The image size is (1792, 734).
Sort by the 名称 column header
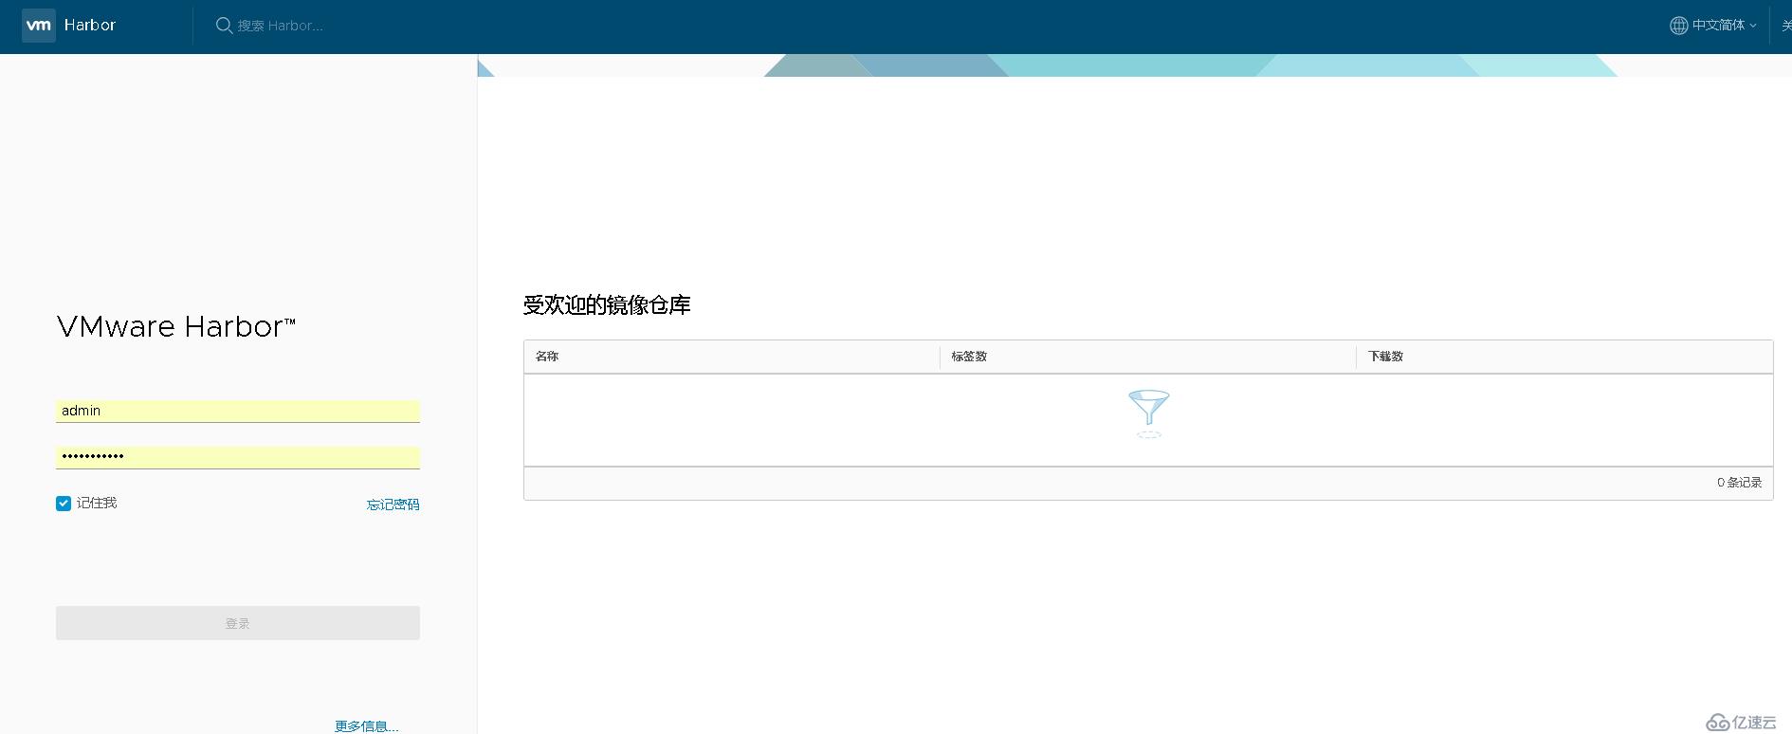click(x=547, y=357)
